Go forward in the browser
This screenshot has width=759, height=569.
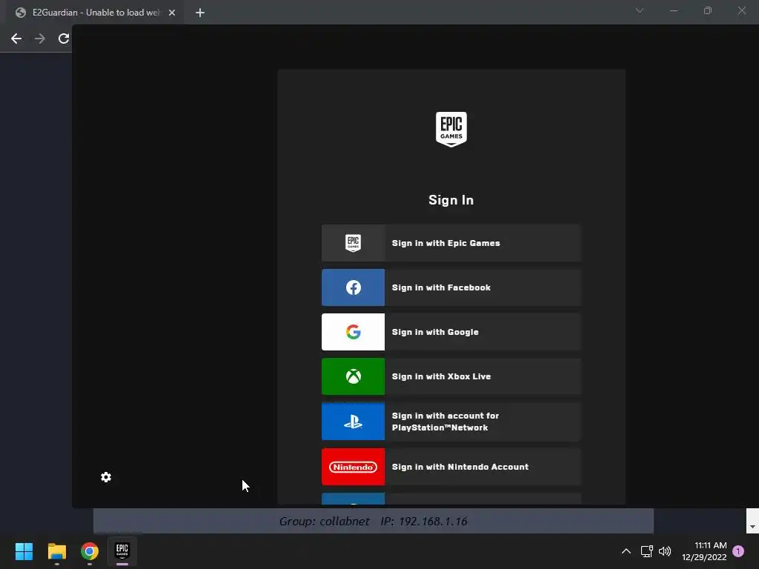point(40,39)
